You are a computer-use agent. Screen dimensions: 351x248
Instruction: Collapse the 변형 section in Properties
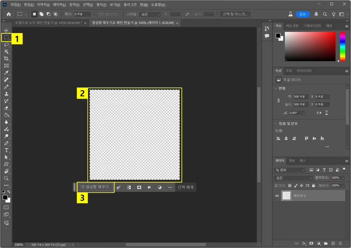[276, 88]
